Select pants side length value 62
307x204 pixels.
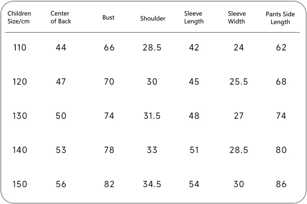(281, 48)
